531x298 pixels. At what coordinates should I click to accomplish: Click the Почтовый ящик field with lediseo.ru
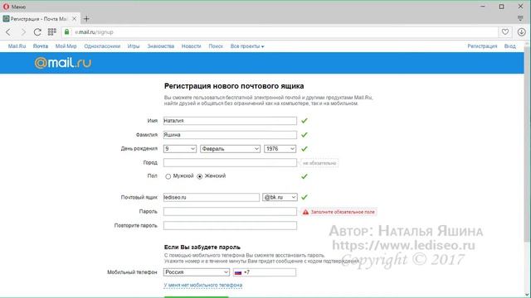click(212, 197)
